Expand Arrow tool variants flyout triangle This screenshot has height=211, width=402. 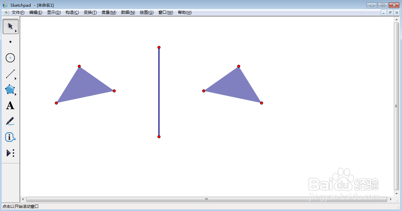(x=16, y=31)
